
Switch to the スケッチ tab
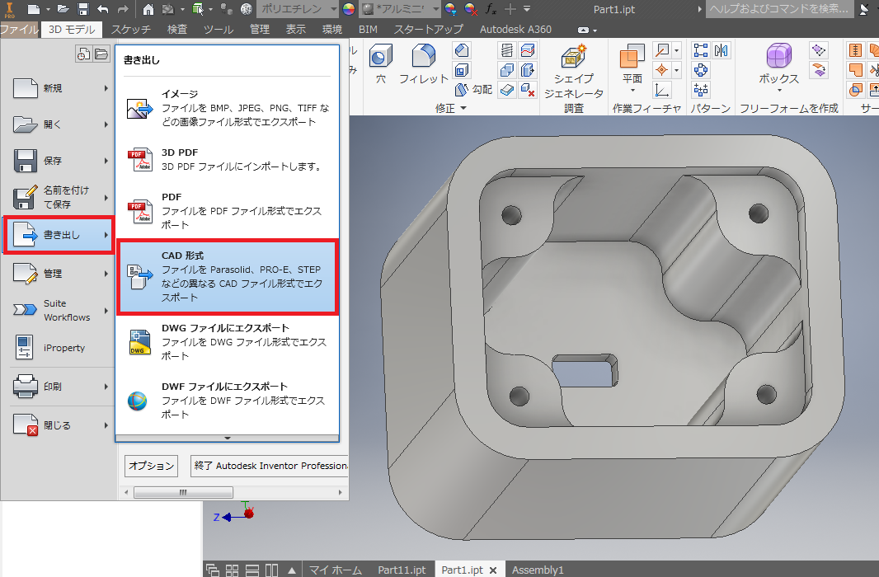coord(130,29)
